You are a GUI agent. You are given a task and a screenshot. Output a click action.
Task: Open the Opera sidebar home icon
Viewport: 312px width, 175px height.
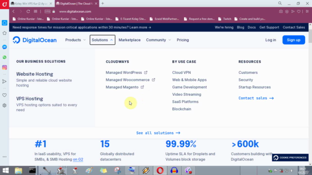pyautogui.click(x=4, y=23)
